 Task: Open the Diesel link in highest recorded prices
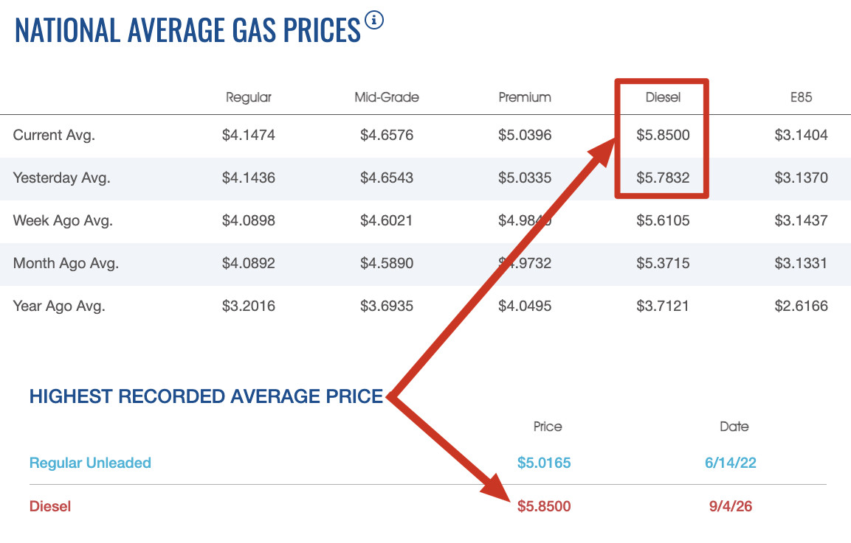point(50,506)
